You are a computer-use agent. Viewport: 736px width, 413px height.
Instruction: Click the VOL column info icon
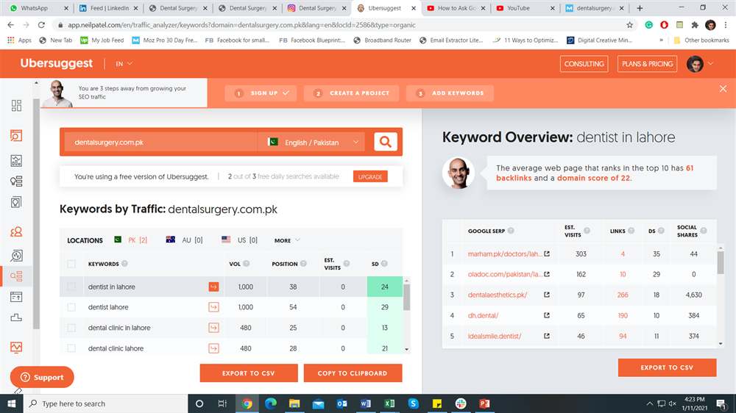[x=247, y=264]
